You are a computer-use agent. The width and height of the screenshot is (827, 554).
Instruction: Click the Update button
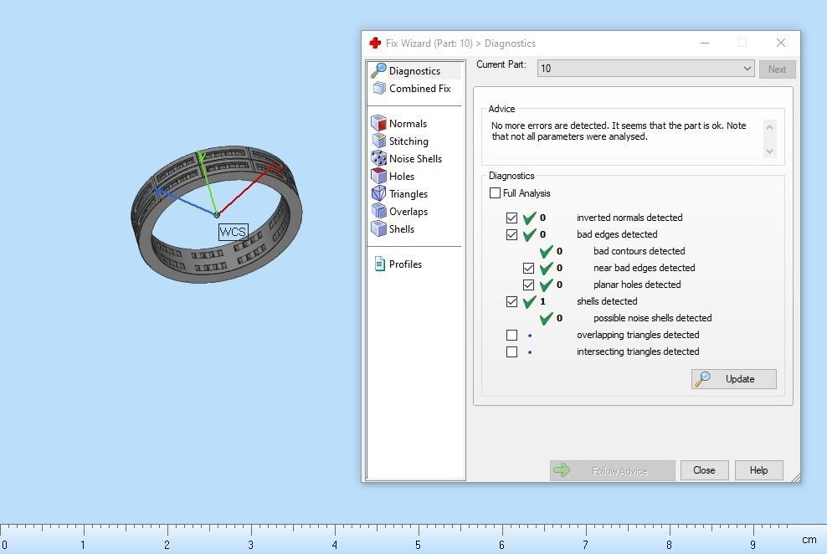click(x=733, y=379)
